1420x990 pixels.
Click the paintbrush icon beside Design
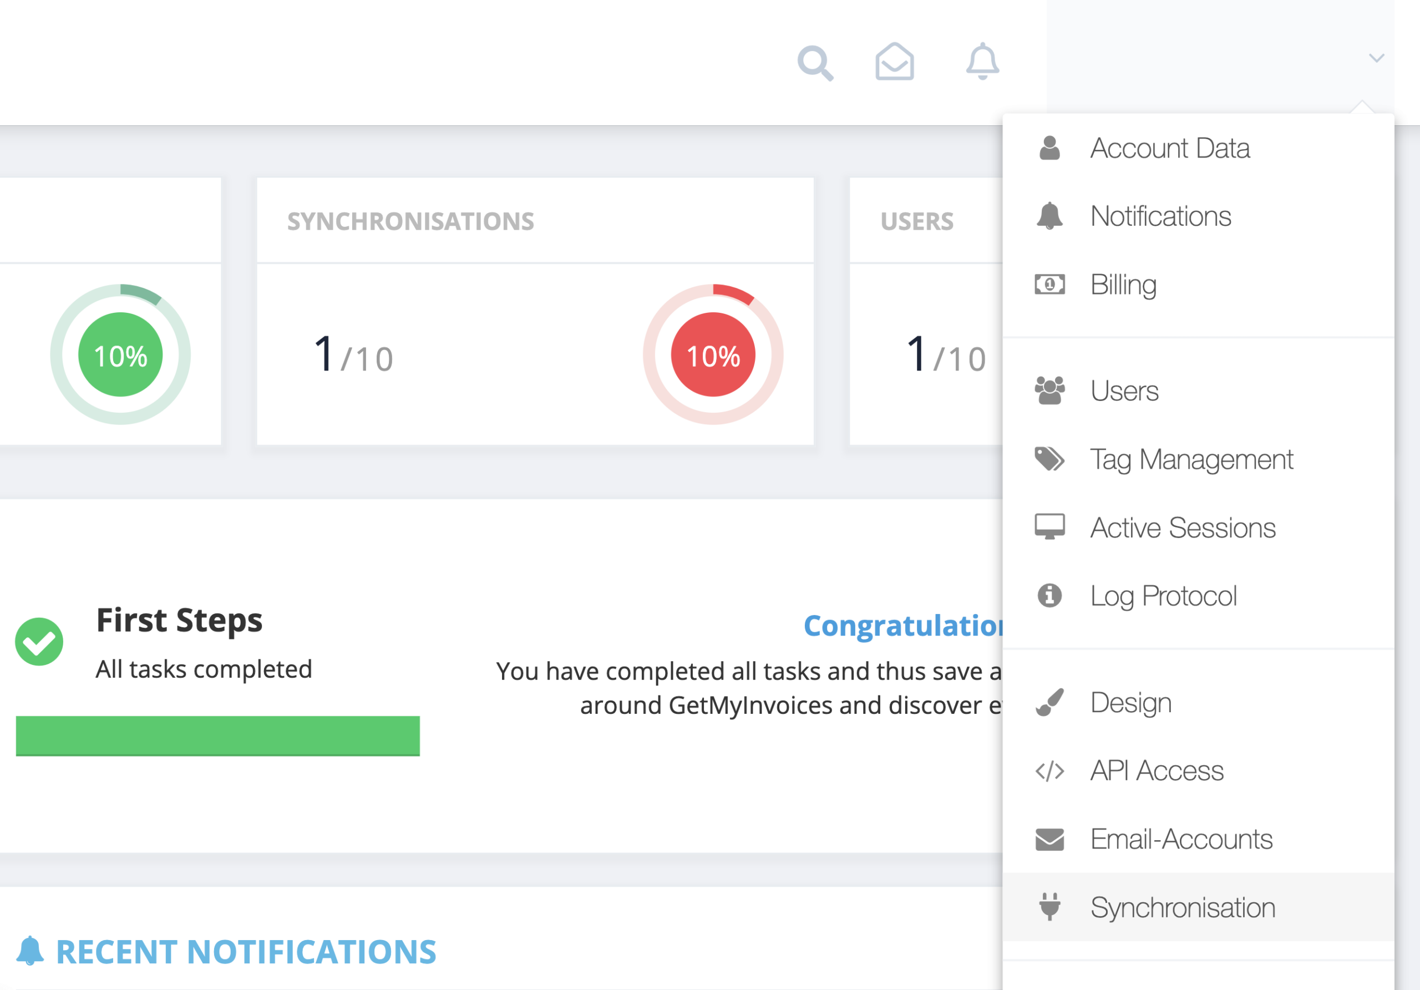(x=1049, y=703)
